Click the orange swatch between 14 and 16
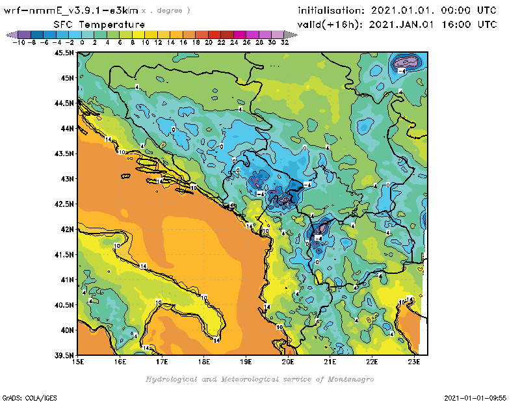520x402 pixels. point(176,34)
